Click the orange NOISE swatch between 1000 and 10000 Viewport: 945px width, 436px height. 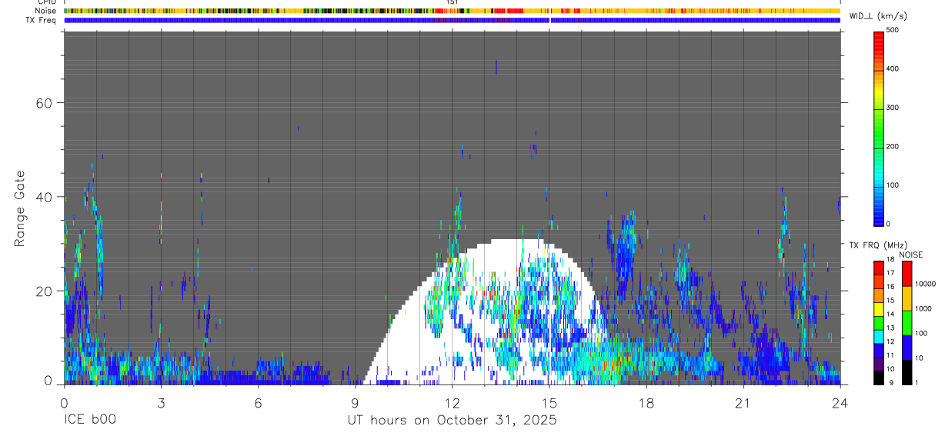point(907,298)
